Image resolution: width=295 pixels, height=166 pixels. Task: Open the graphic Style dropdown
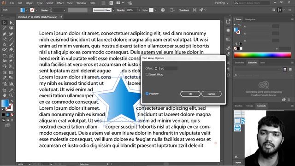155,10
